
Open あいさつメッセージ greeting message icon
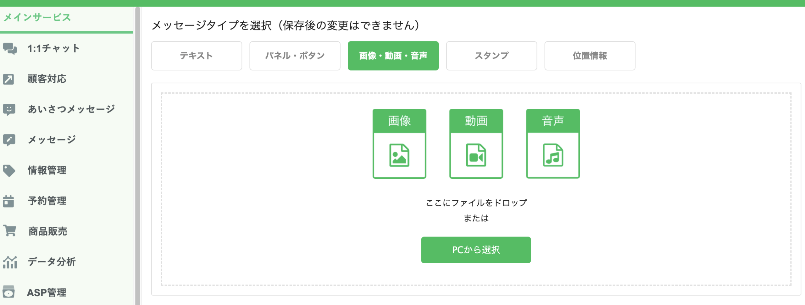(x=9, y=109)
